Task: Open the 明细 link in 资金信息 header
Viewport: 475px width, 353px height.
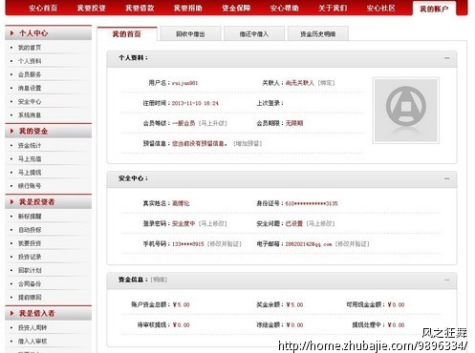Action: point(159,280)
